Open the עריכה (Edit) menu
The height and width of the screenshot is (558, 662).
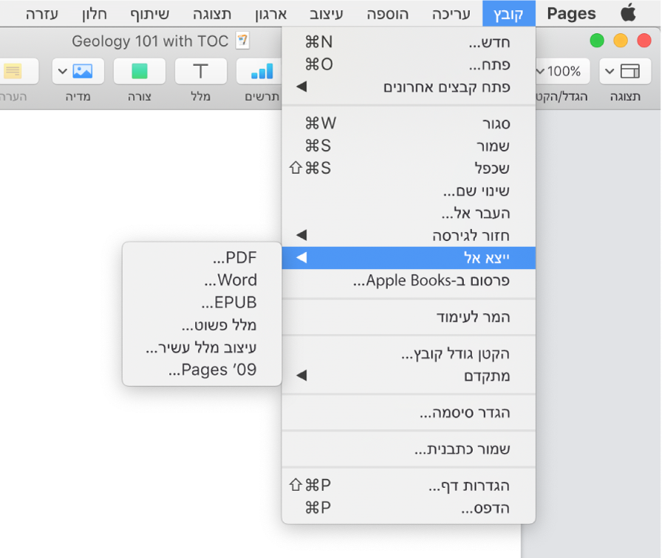[451, 14]
